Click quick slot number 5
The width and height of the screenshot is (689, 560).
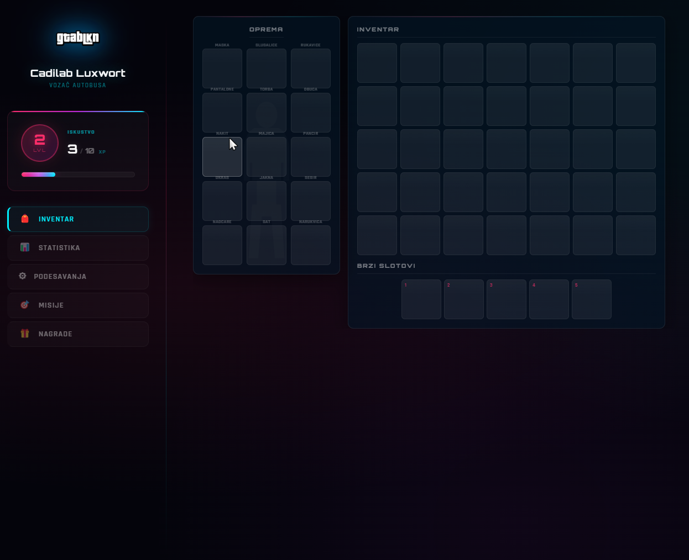[592, 299]
